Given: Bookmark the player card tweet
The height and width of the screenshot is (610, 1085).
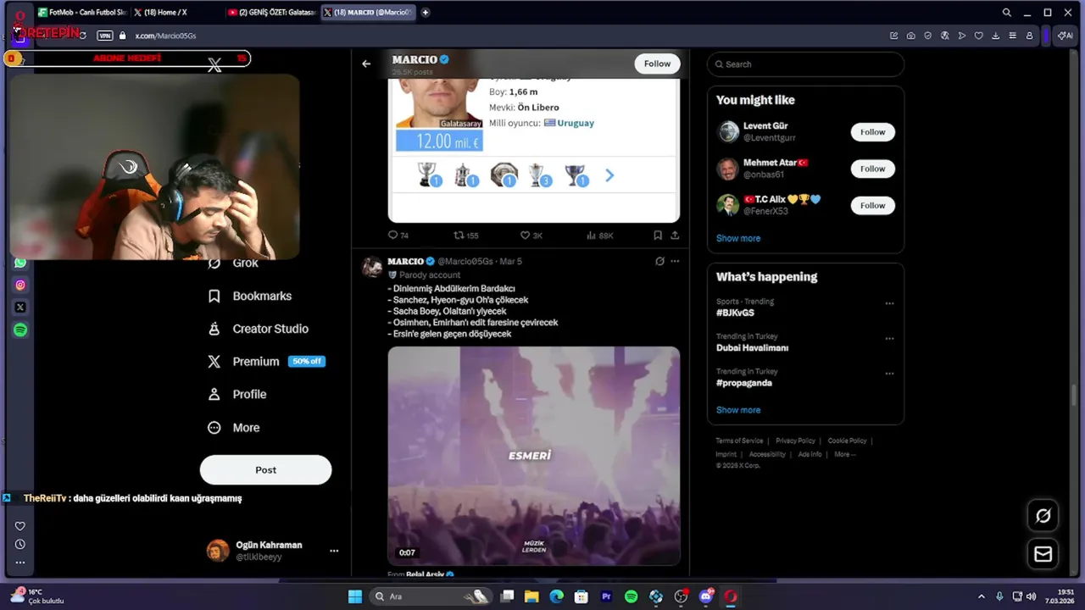Looking at the screenshot, I should point(658,236).
